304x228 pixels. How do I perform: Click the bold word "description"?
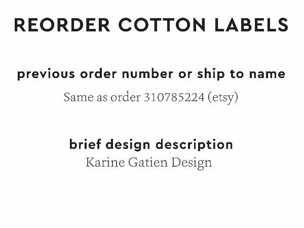(x=194, y=144)
